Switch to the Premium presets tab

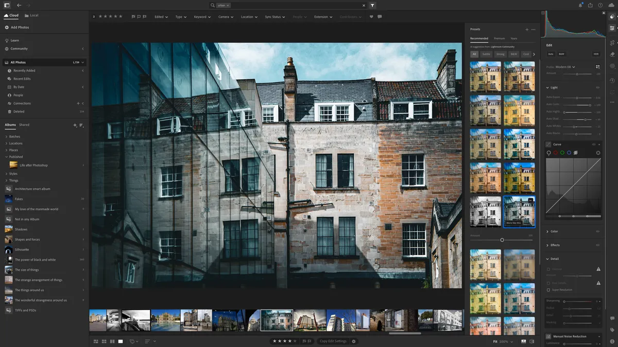coord(500,39)
